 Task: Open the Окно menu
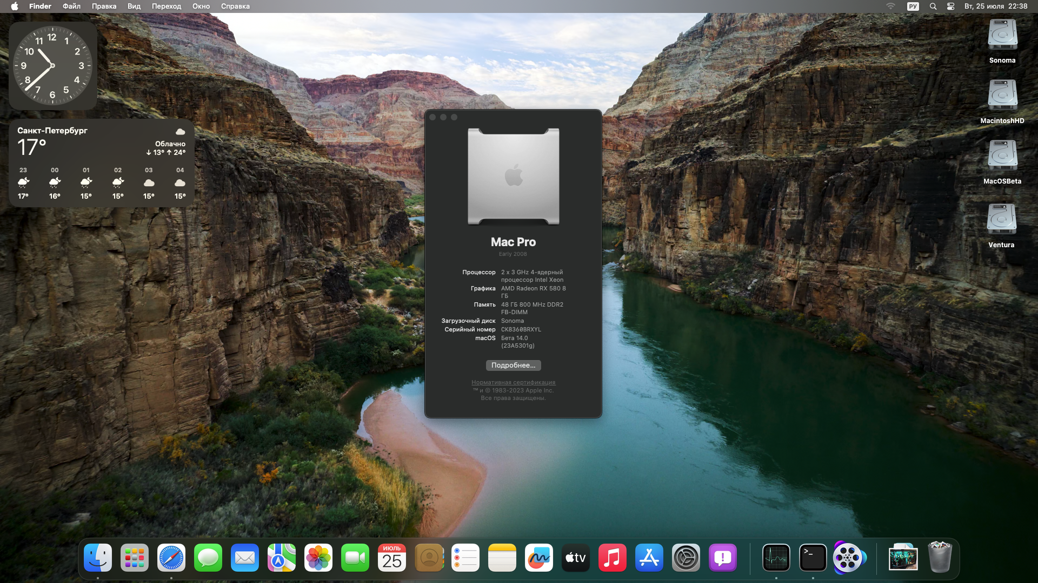[x=201, y=6]
